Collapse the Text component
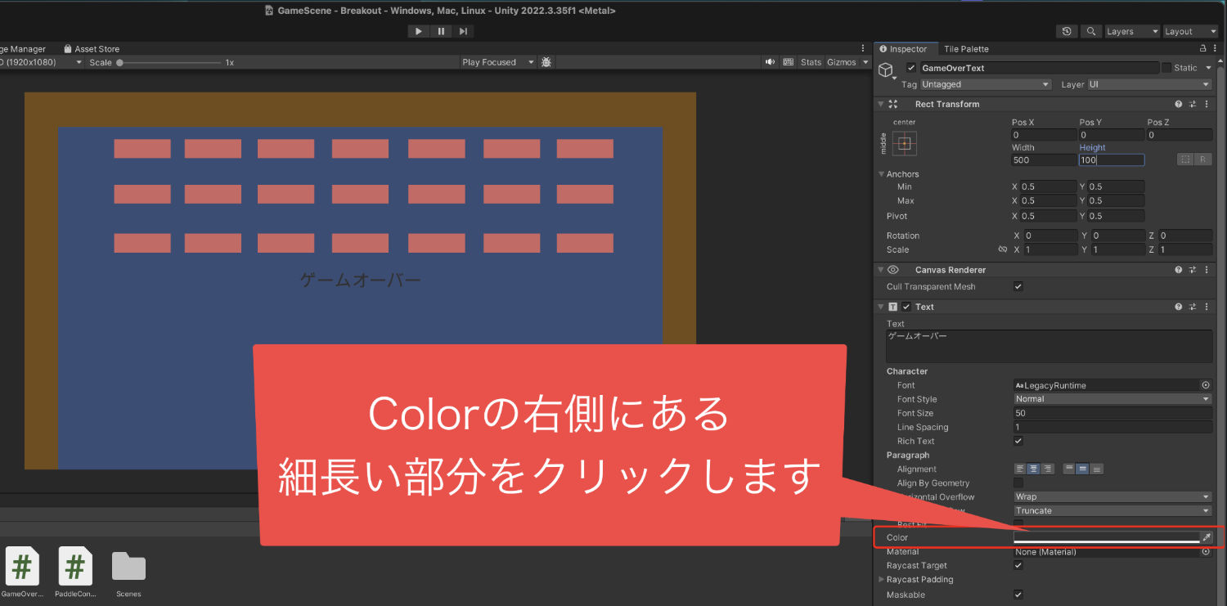Viewport: 1227px width, 606px height. click(880, 307)
